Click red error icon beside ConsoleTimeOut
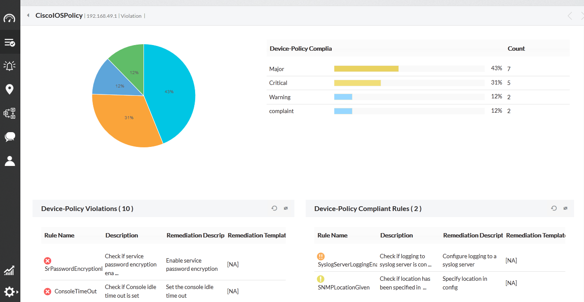Image resolution: width=584 pixels, height=302 pixels. coord(48,292)
